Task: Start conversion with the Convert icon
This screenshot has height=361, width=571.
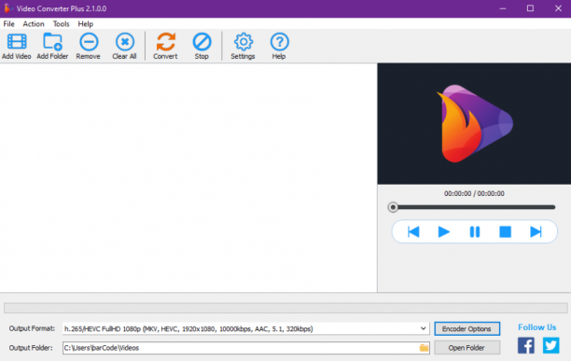Action: pyautogui.click(x=166, y=41)
